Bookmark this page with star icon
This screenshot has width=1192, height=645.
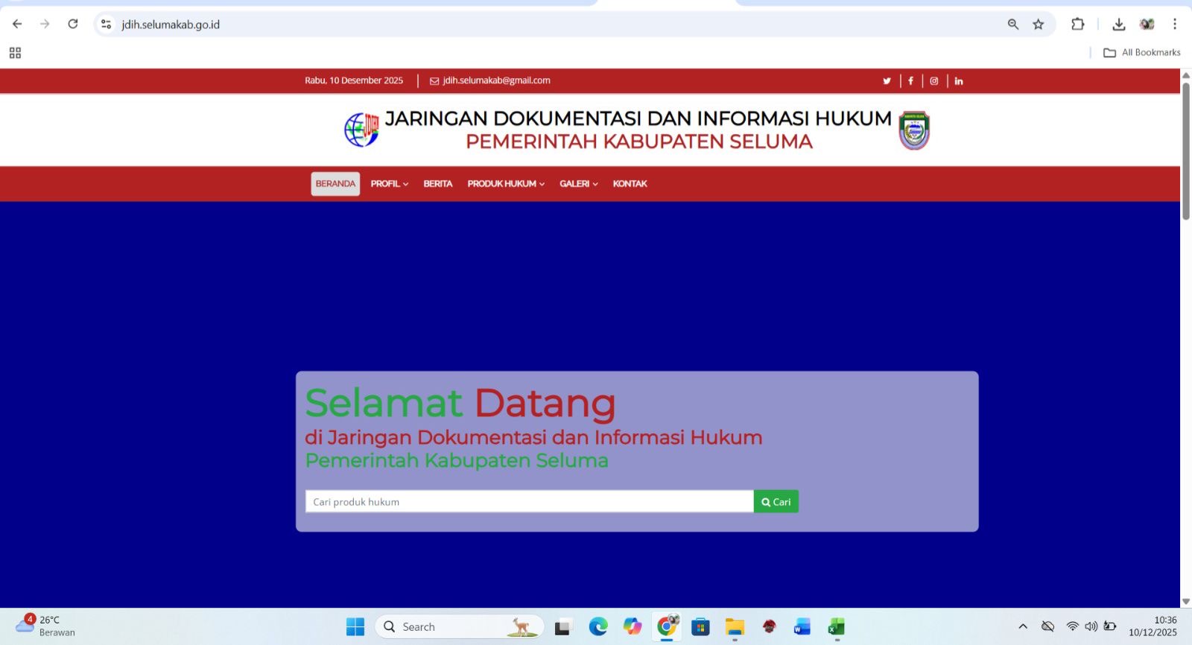pyautogui.click(x=1039, y=25)
